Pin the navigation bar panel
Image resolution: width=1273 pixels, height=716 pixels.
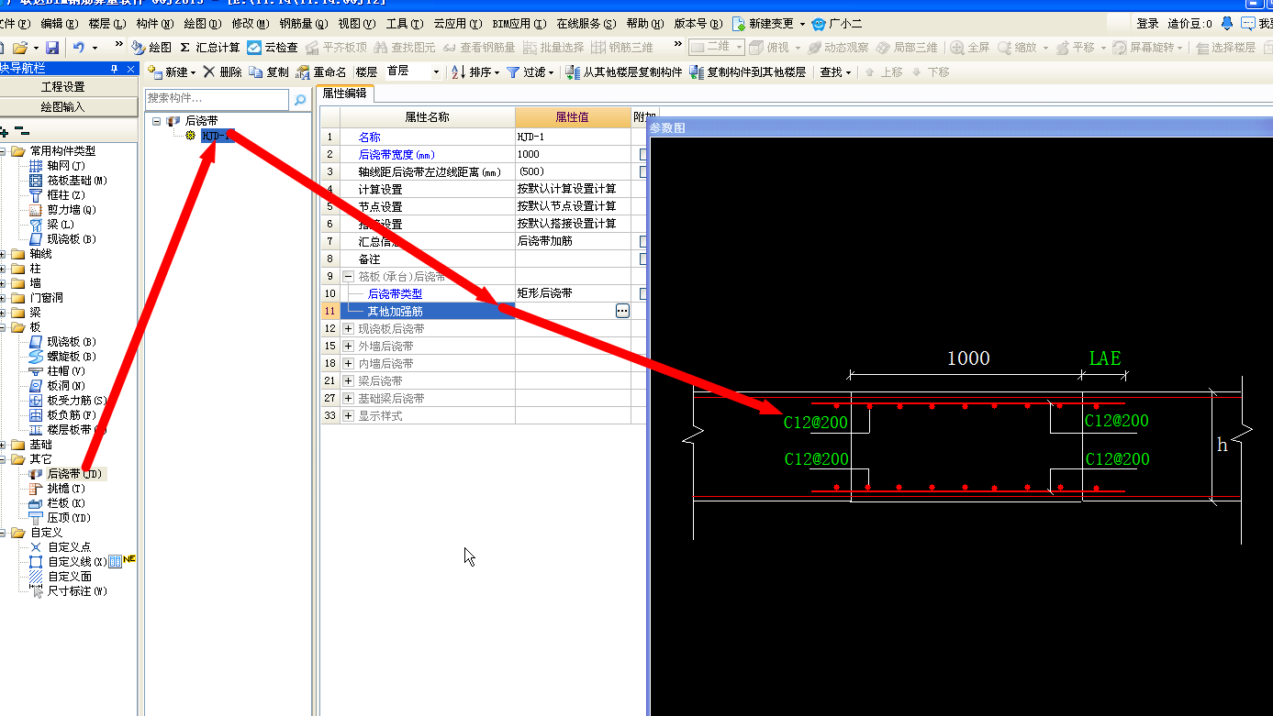click(115, 69)
